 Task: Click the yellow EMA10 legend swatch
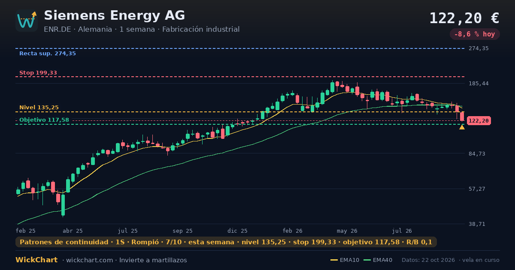[x=334, y=260]
